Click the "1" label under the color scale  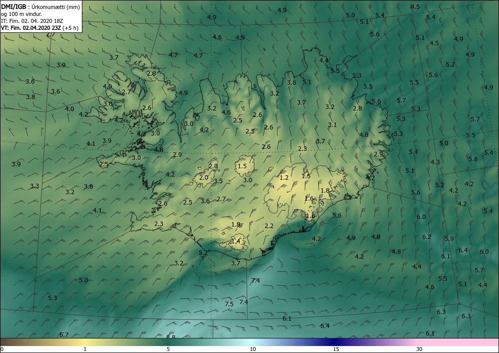click(x=85, y=349)
